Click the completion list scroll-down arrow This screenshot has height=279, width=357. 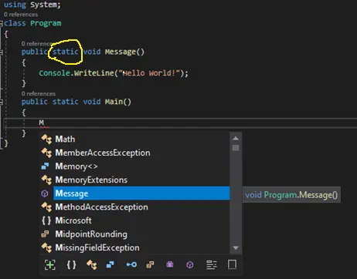point(236,248)
